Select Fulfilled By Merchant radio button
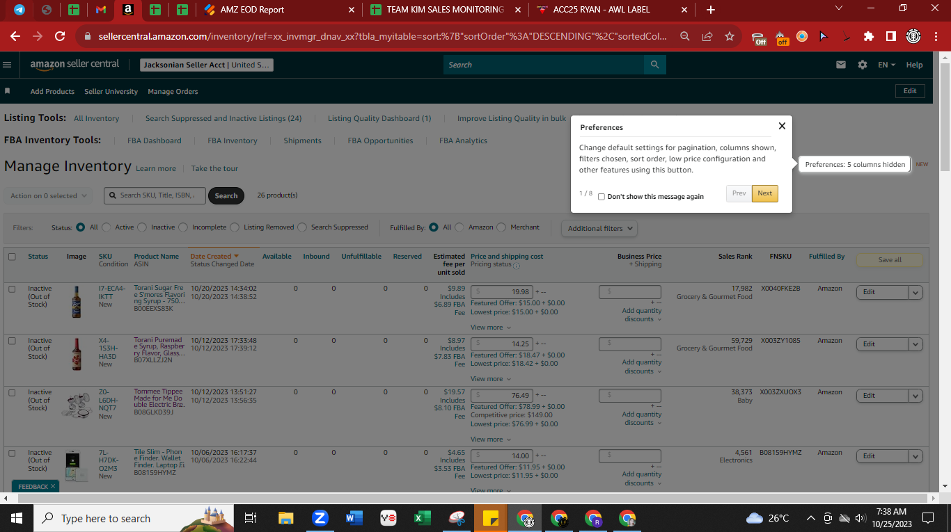Image resolution: width=951 pixels, height=532 pixels. 502,227
